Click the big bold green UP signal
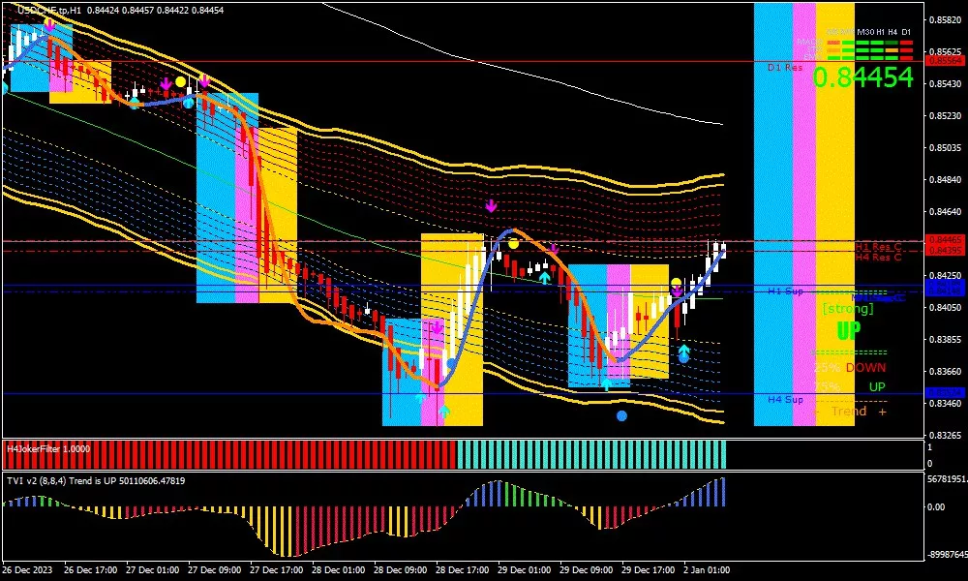968x581 pixels. click(x=848, y=330)
